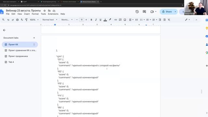Add a new document tab

pyautogui.click(x=34, y=38)
